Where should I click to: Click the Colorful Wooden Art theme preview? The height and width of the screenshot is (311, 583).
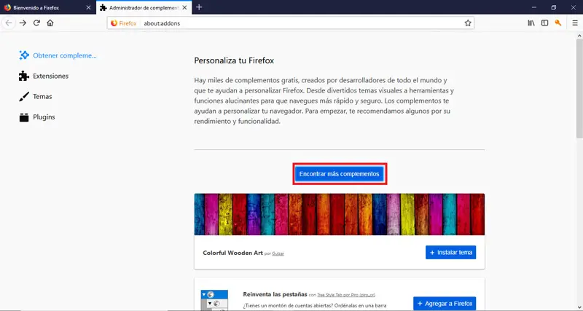339,214
